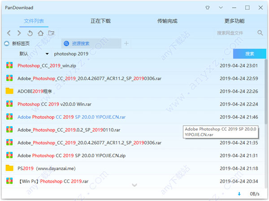Select Photoshop_CC_2019_win.zip file name

pos(47,66)
